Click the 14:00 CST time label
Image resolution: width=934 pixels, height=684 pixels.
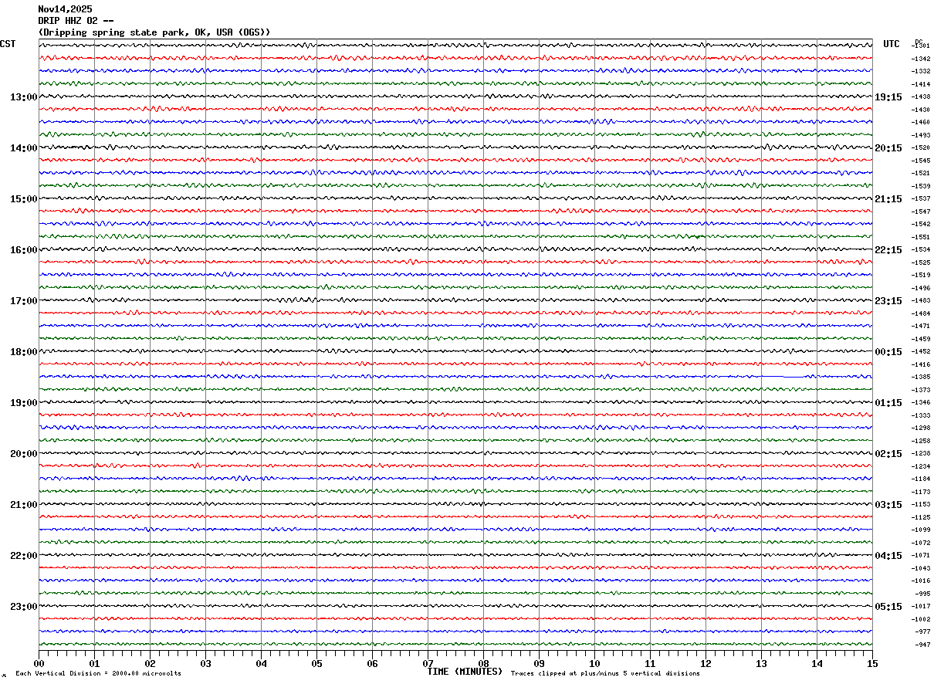(x=23, y=148)
